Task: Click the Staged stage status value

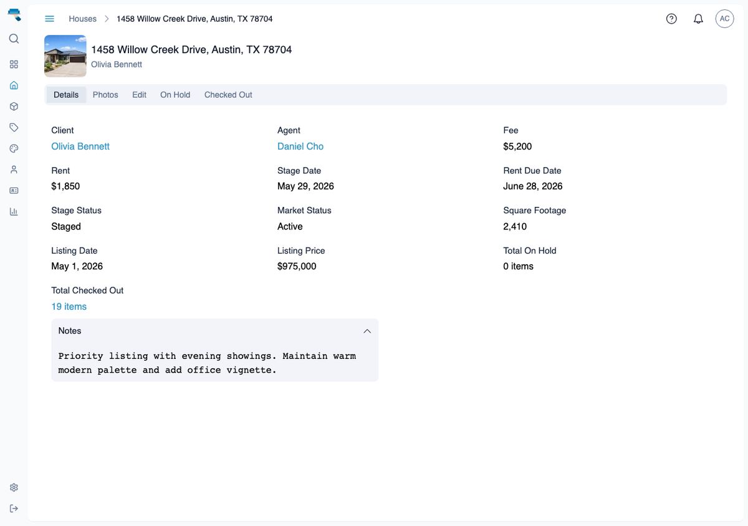Action: pos(66,226)
